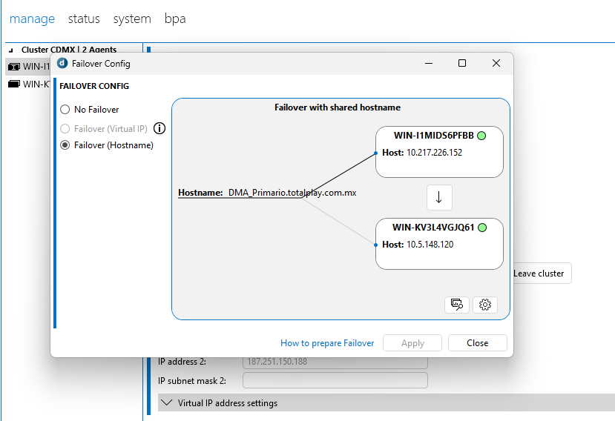Expand the Virtual IP address settings section
The width and height of the screenshot is (615, 421).
coord(167,403)
